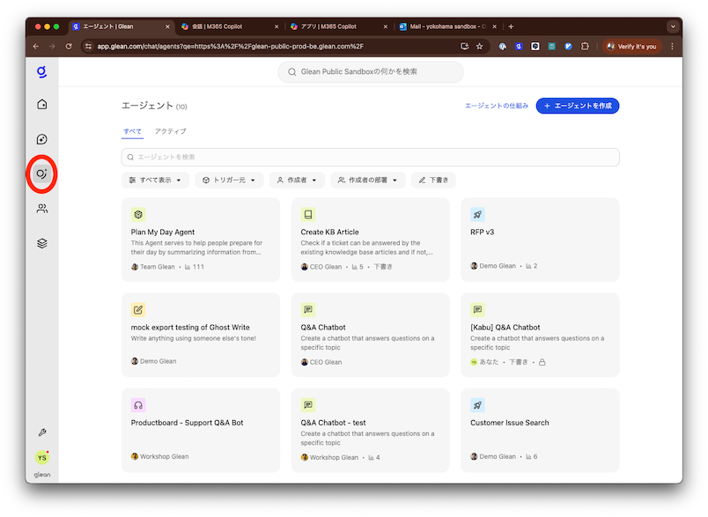The width and height of the screenshot is (708, 517).
Task: Select the アクティブ tab
Action: tap(170, 131)
